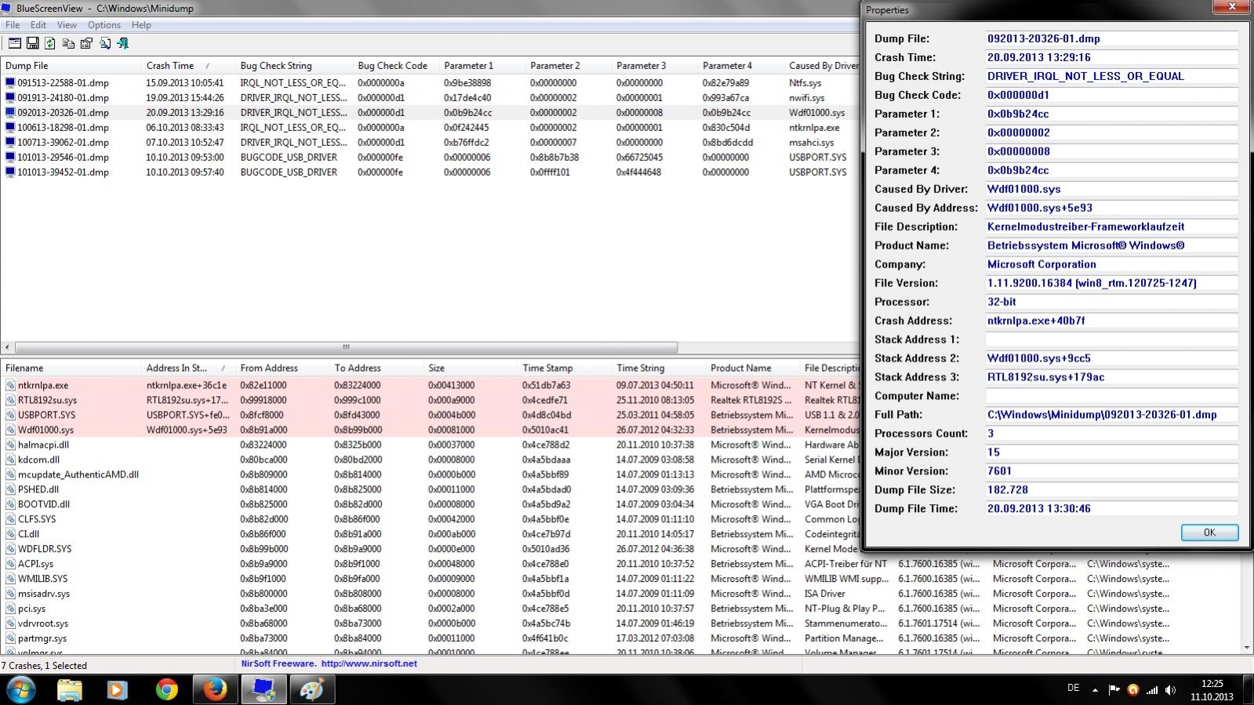
Task: Click the Full Path field in Properties
Action: 1112,415
